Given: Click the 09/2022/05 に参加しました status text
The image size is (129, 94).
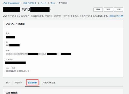Looking at the screenshot, I should [x=18, y=71].
